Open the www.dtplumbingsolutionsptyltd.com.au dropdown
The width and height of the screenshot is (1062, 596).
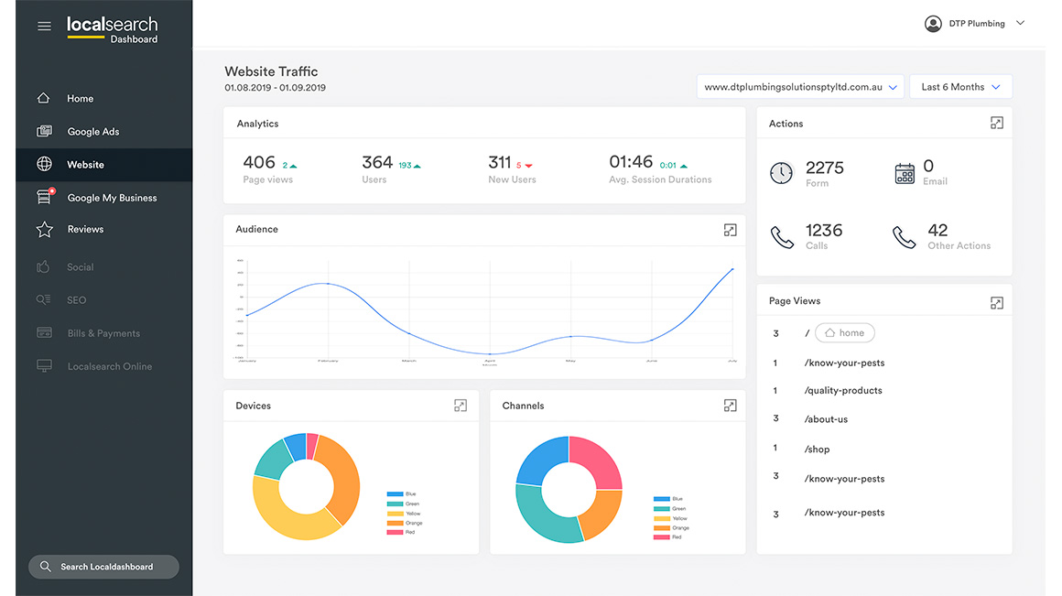(x=800, y=86)
